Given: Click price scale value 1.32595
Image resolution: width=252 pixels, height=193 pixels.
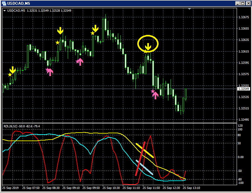Looking at the screenshot, I should (244, 63).
